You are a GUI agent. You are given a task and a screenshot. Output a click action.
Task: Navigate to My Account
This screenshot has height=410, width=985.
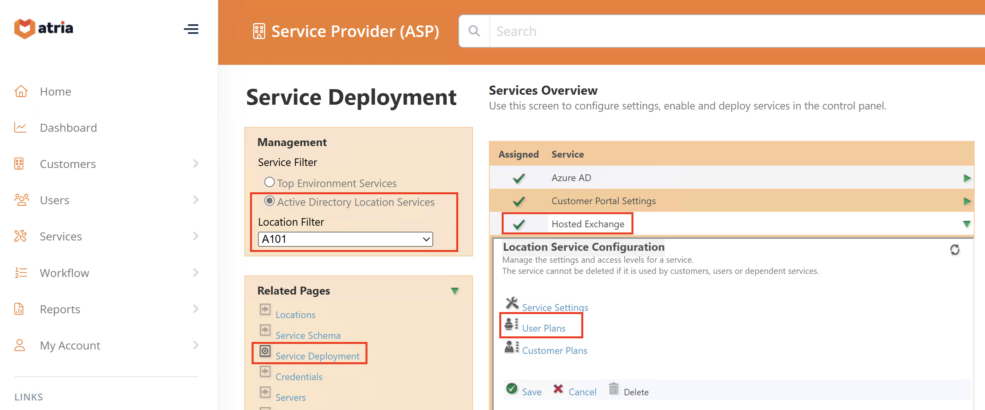point(70,345)
